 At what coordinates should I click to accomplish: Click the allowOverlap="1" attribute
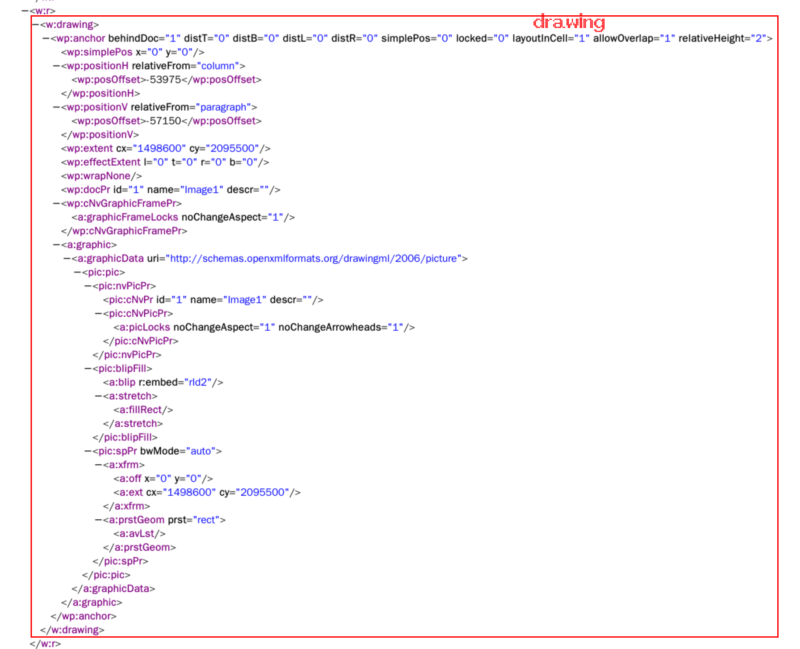click(x=635, y=38)
